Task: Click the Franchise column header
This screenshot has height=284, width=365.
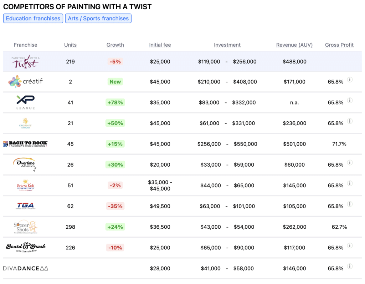Action: [x=25, y=45]
